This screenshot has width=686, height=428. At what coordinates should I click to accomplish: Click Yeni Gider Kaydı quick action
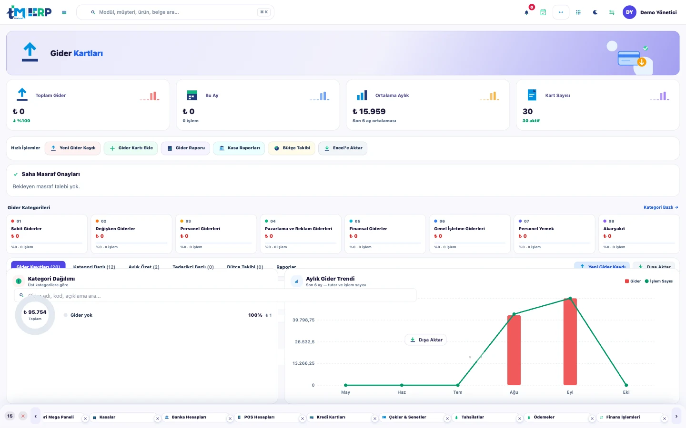pos(73,148)
